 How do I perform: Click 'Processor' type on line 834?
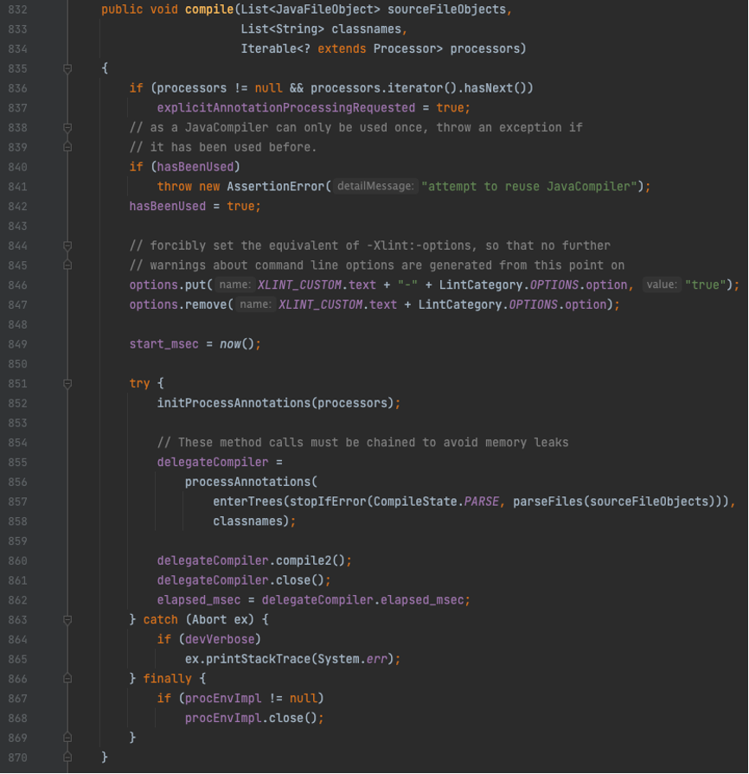[405, 49]
